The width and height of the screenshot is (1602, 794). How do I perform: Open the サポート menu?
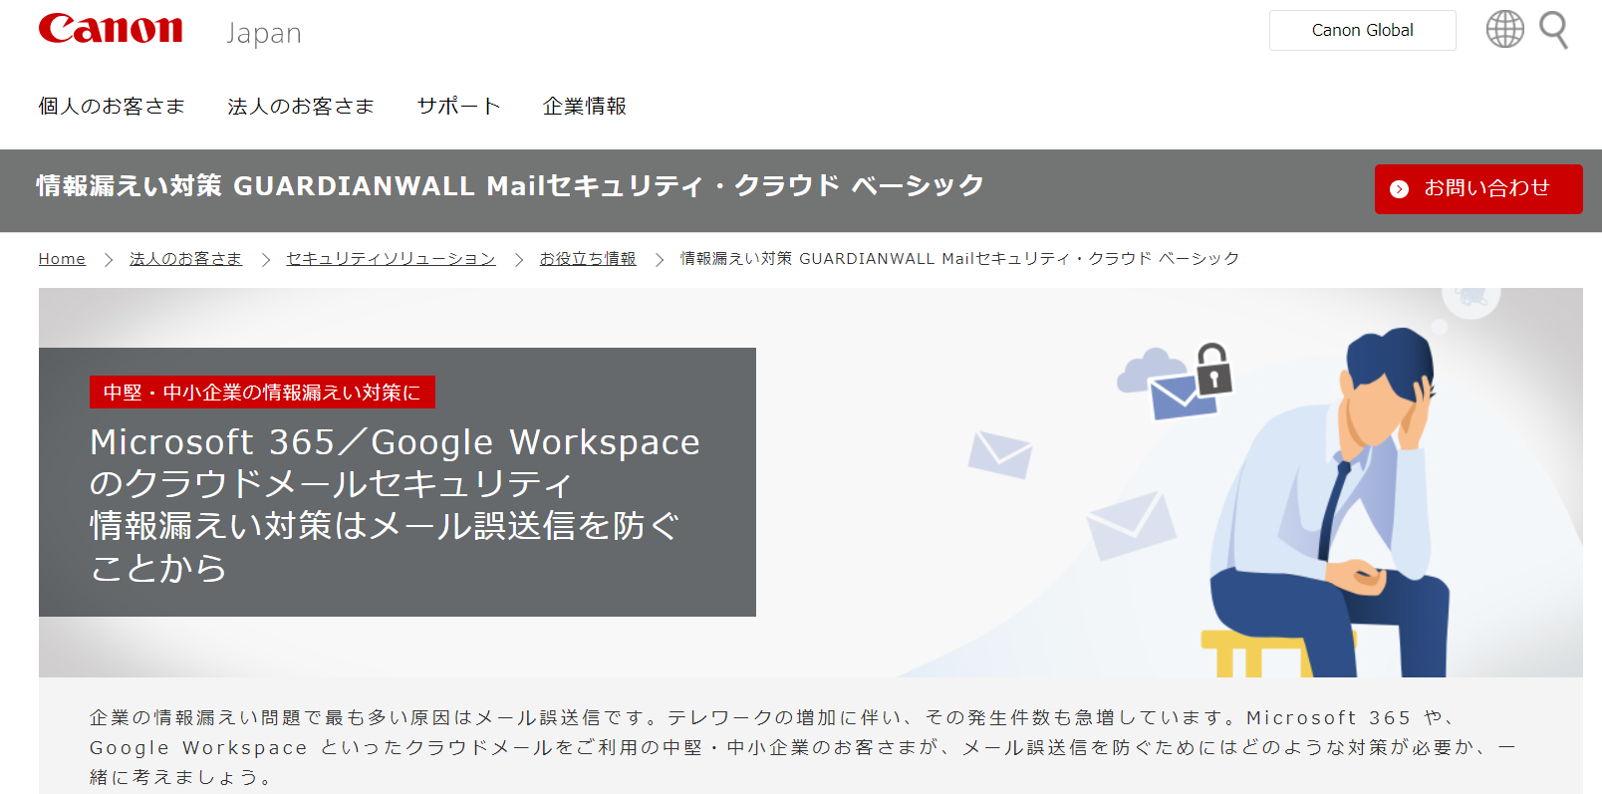coord(458,106)
